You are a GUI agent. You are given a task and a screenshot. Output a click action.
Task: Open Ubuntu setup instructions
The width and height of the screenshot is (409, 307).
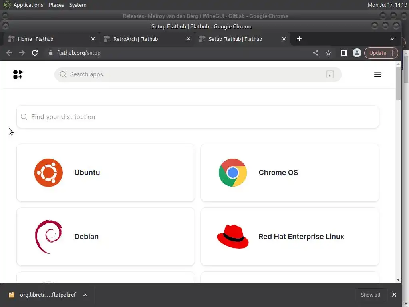(x=105, y=173)
